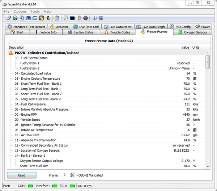
Task: Decrease the Frame number with down arrow
Action: pyautogui.click(x=72, y=176)
